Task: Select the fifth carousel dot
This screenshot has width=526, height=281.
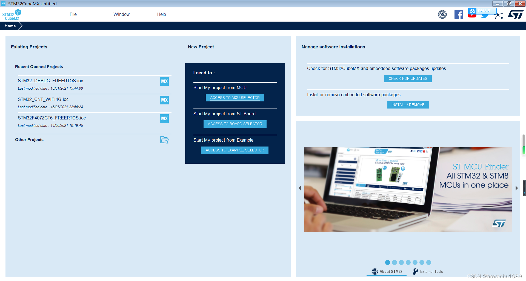Action: (415, 262)
